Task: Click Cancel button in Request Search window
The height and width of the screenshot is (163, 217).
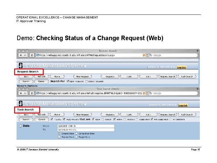Action: coord(41,81)
